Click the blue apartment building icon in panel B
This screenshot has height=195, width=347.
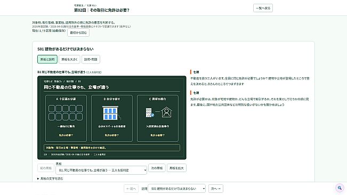pyautogui.click(x=111, y=113)
